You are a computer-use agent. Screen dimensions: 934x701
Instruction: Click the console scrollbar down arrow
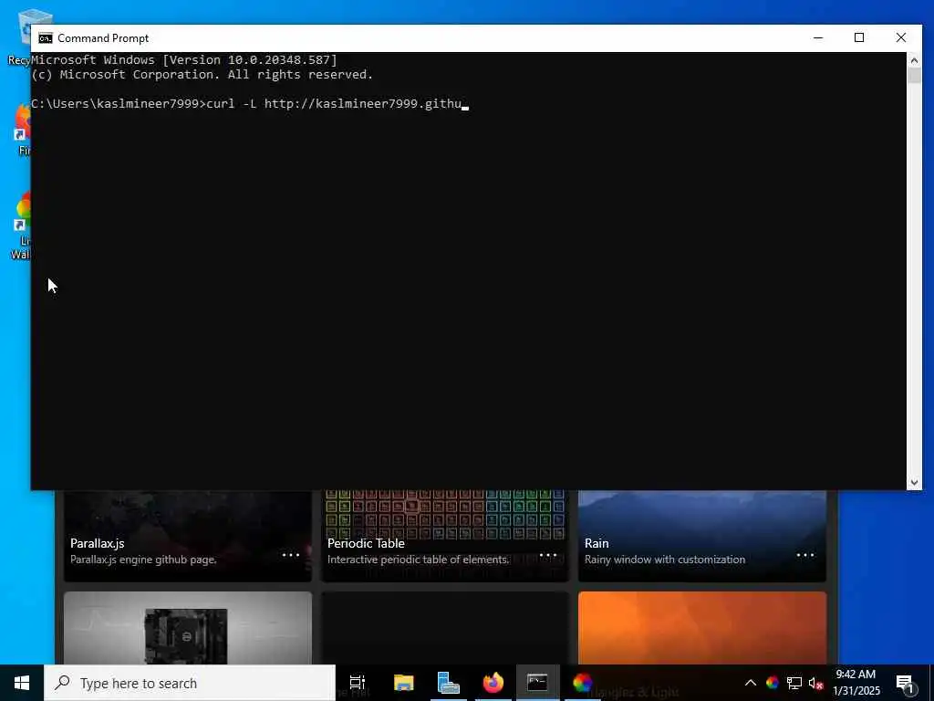(x=914, y=482)
